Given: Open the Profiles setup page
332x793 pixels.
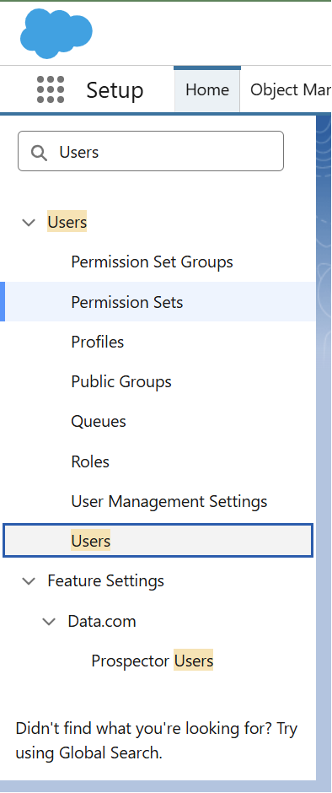Looking at the screenshot, I should click(x=98, y=342).
